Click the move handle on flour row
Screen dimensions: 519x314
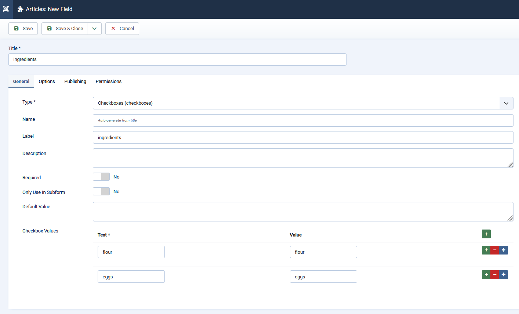click(504, 250)
